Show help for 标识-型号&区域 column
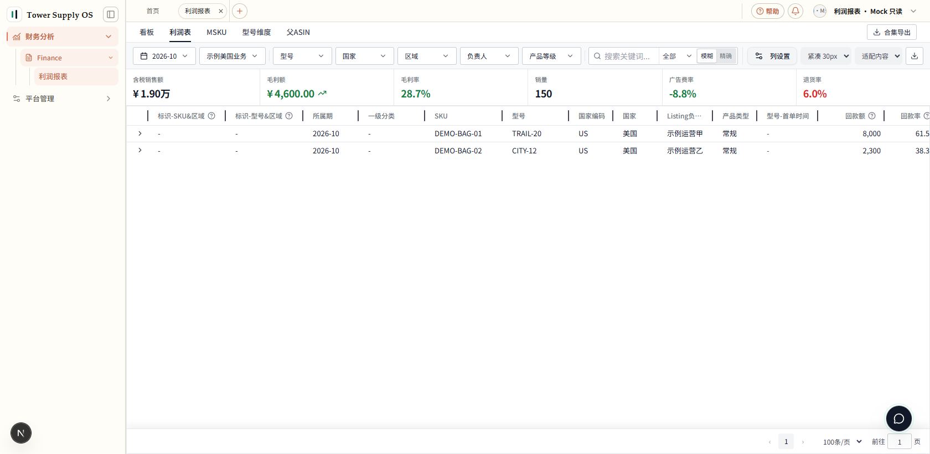 (289, 116)
